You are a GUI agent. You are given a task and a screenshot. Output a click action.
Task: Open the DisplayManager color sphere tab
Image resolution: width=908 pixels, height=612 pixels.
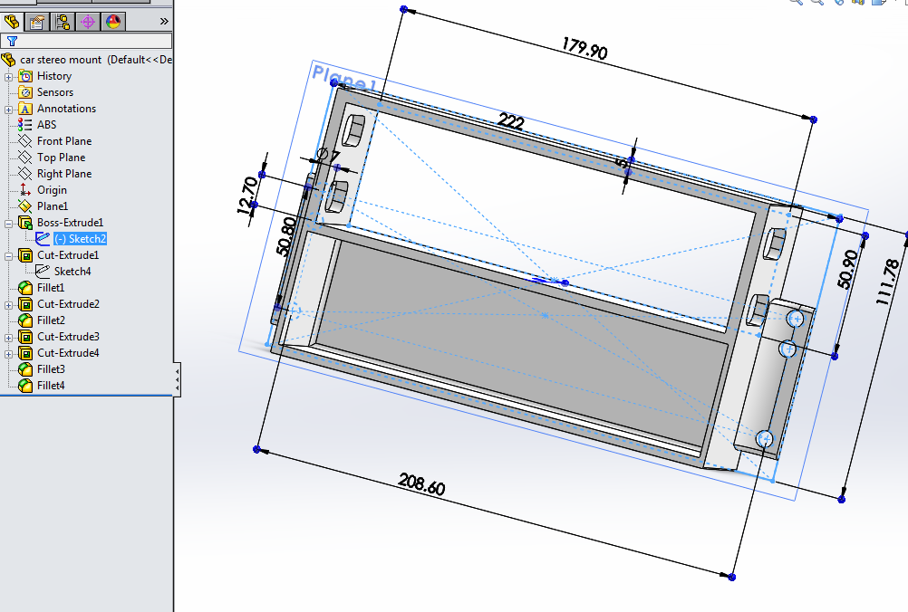tap(112, 21)
